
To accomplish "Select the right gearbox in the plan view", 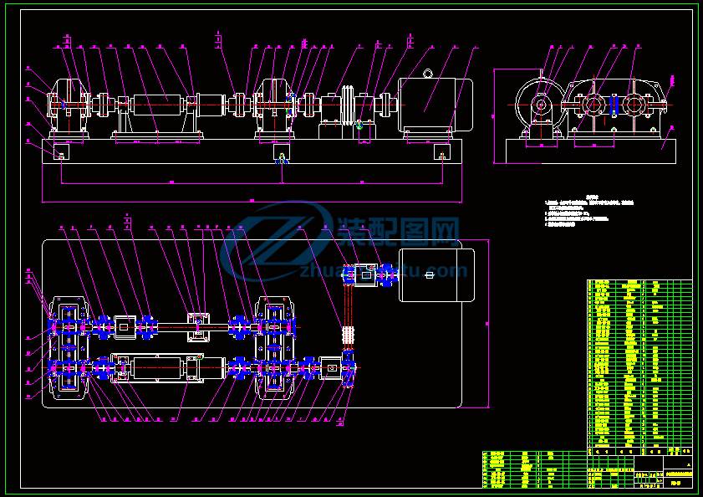I will pos(275,348).
